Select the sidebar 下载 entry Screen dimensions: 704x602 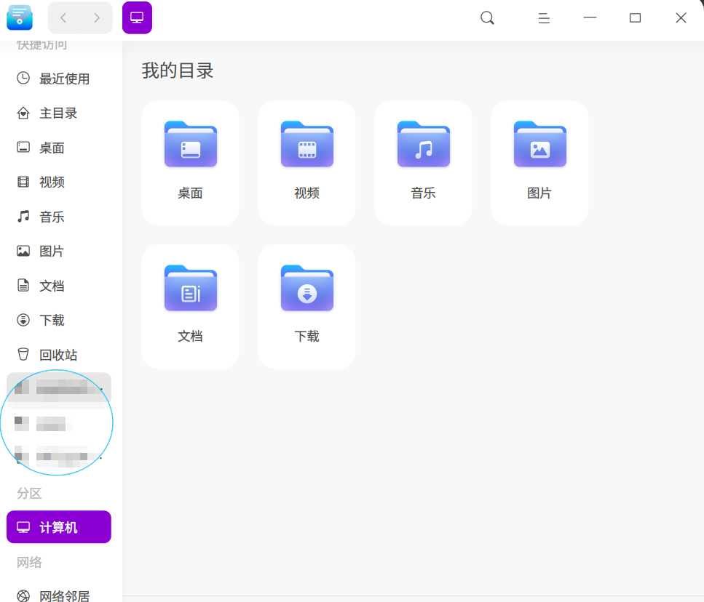point(59,321)
